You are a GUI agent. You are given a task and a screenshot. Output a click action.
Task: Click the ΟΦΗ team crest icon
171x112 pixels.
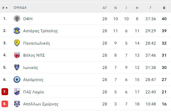[17, 18]
